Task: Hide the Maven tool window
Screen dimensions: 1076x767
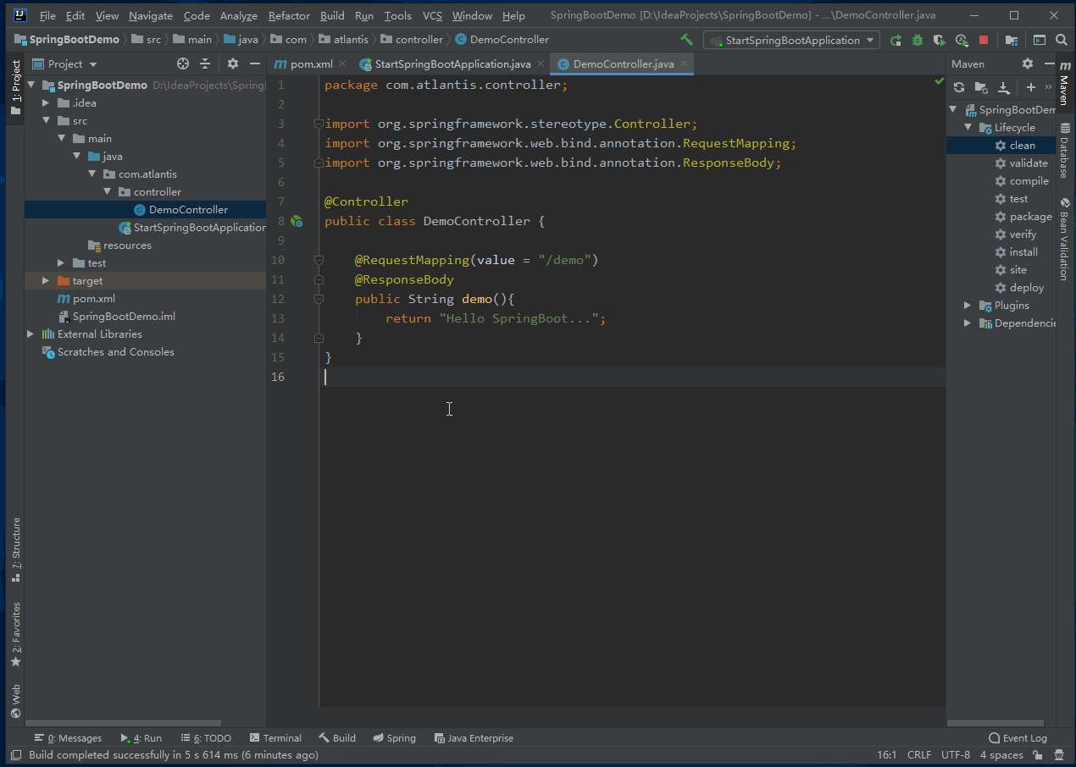Action: 1049,63
